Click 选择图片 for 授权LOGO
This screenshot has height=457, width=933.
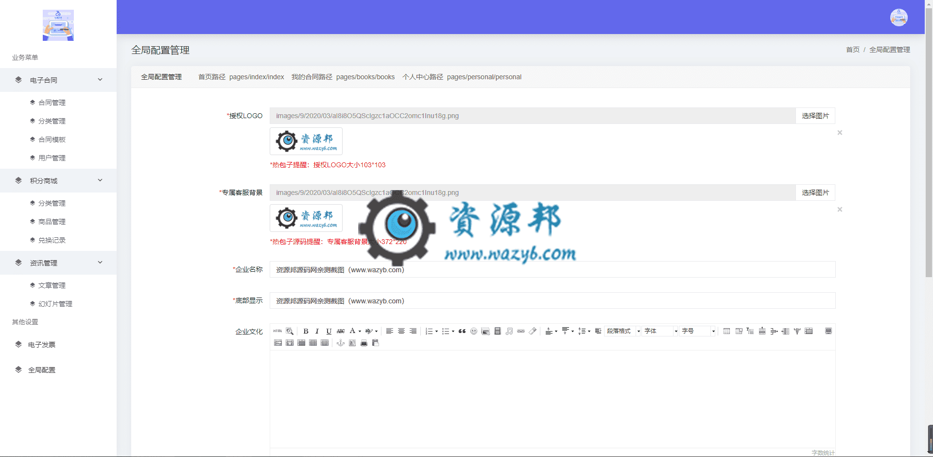point(815,116)
